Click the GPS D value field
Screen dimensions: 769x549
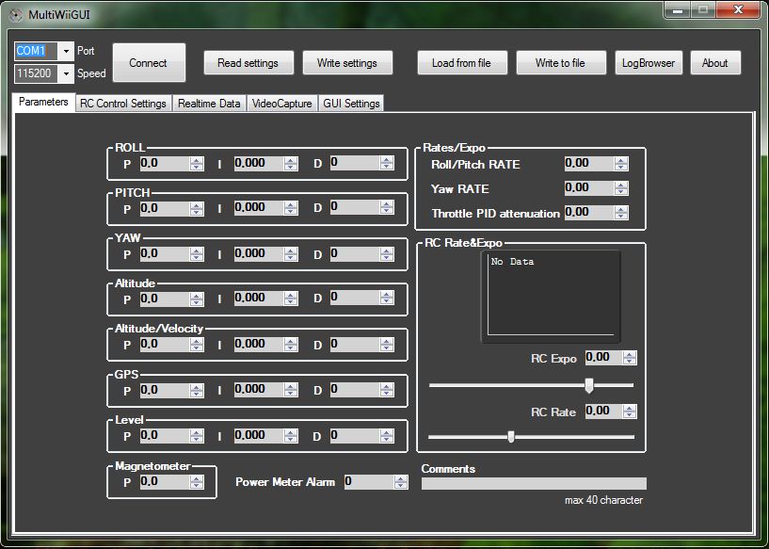[x=355, y=390]
